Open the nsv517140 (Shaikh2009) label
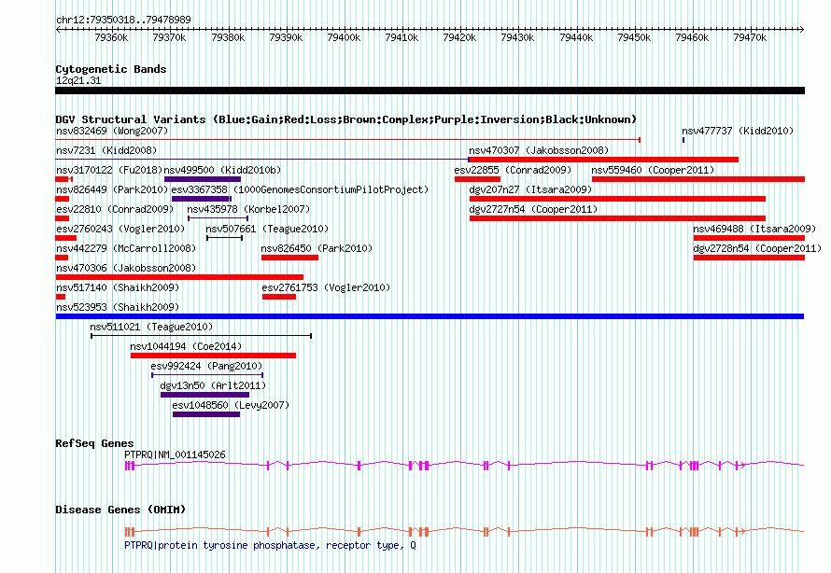Screen dimensions: 831x573 click(118, 287)
